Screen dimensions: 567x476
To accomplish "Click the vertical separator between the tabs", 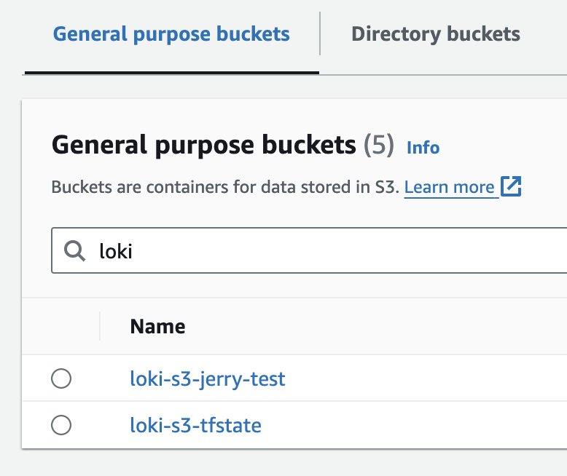I will tap(320, 33).
